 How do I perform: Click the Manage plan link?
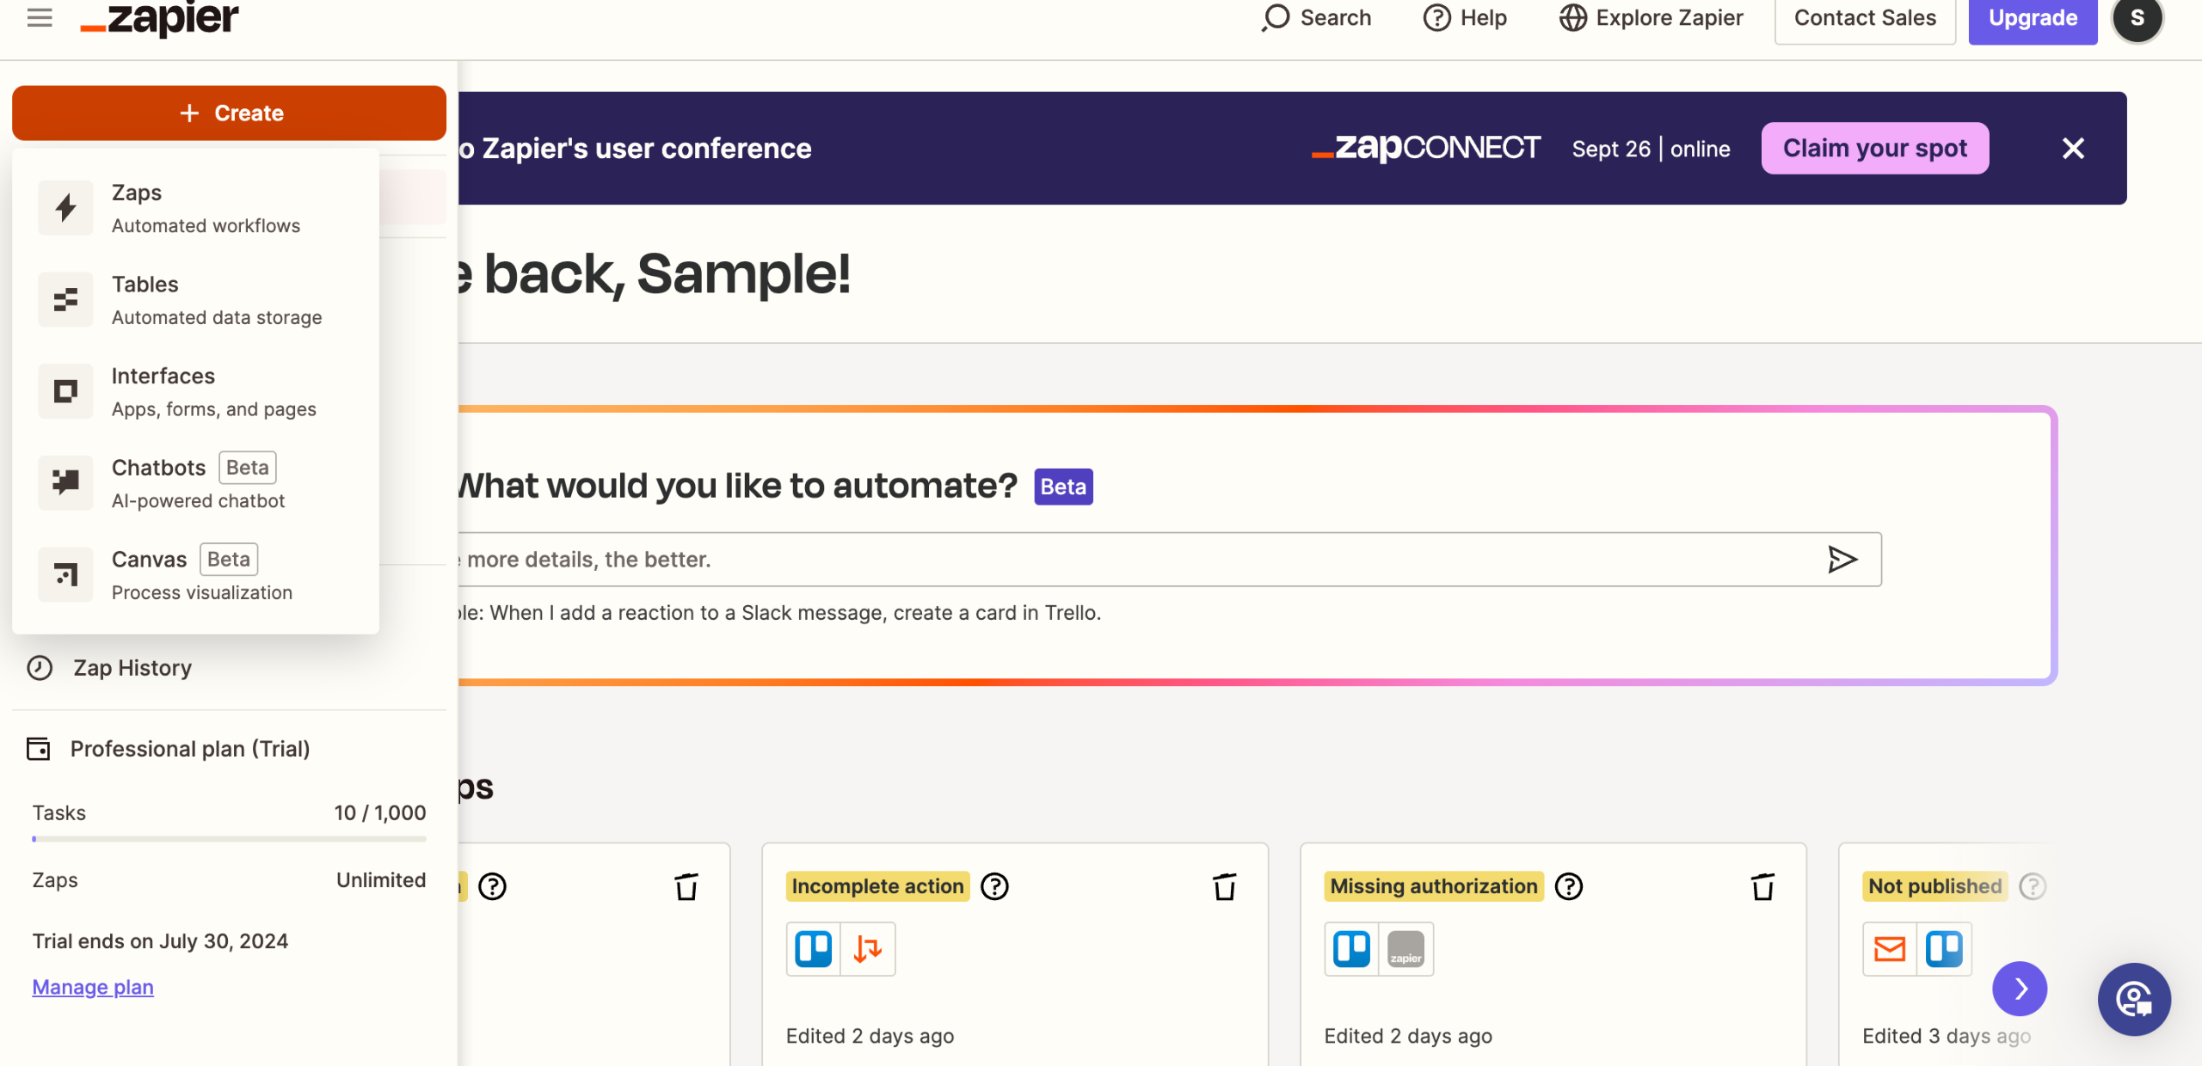tap(93, 987)
